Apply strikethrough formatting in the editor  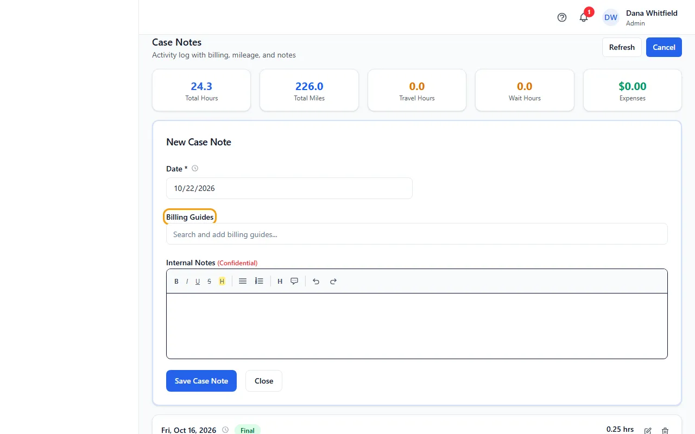click(x=209, y=281)
